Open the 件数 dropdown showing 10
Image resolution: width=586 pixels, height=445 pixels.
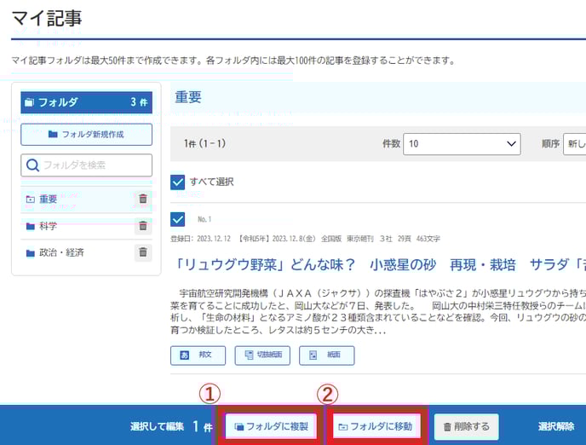(x=462, y=144)
